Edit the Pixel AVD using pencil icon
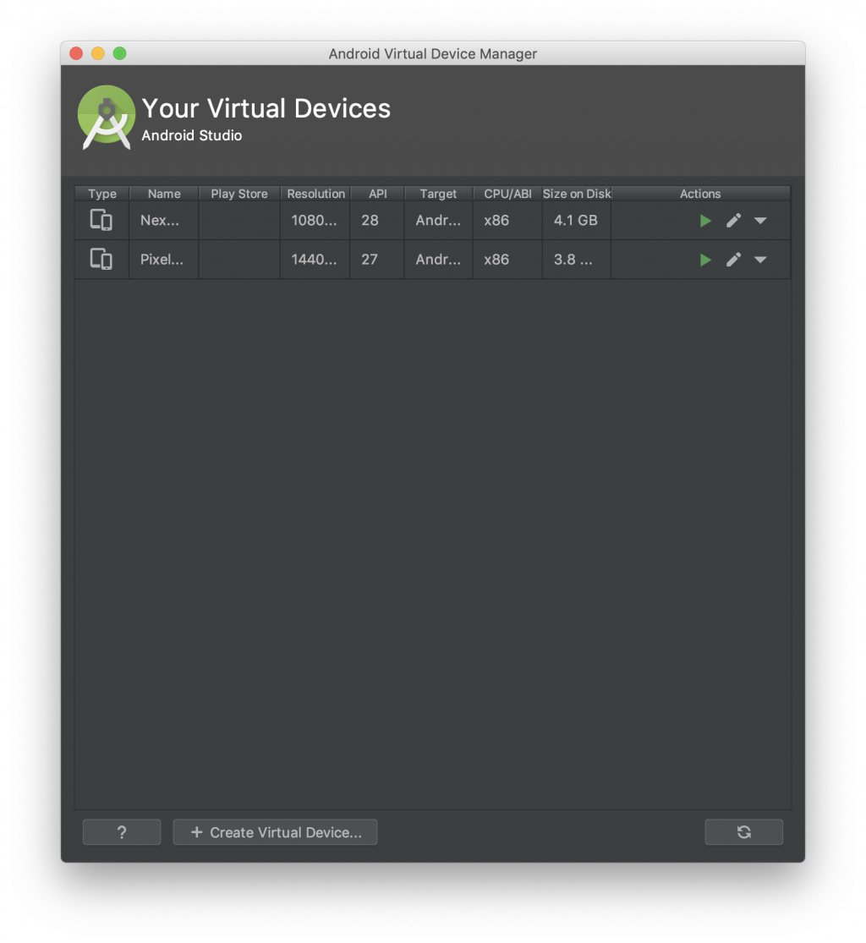 [733, 260]
